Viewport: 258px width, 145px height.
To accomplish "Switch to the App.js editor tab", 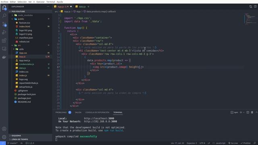I will [x=63, y=7].
